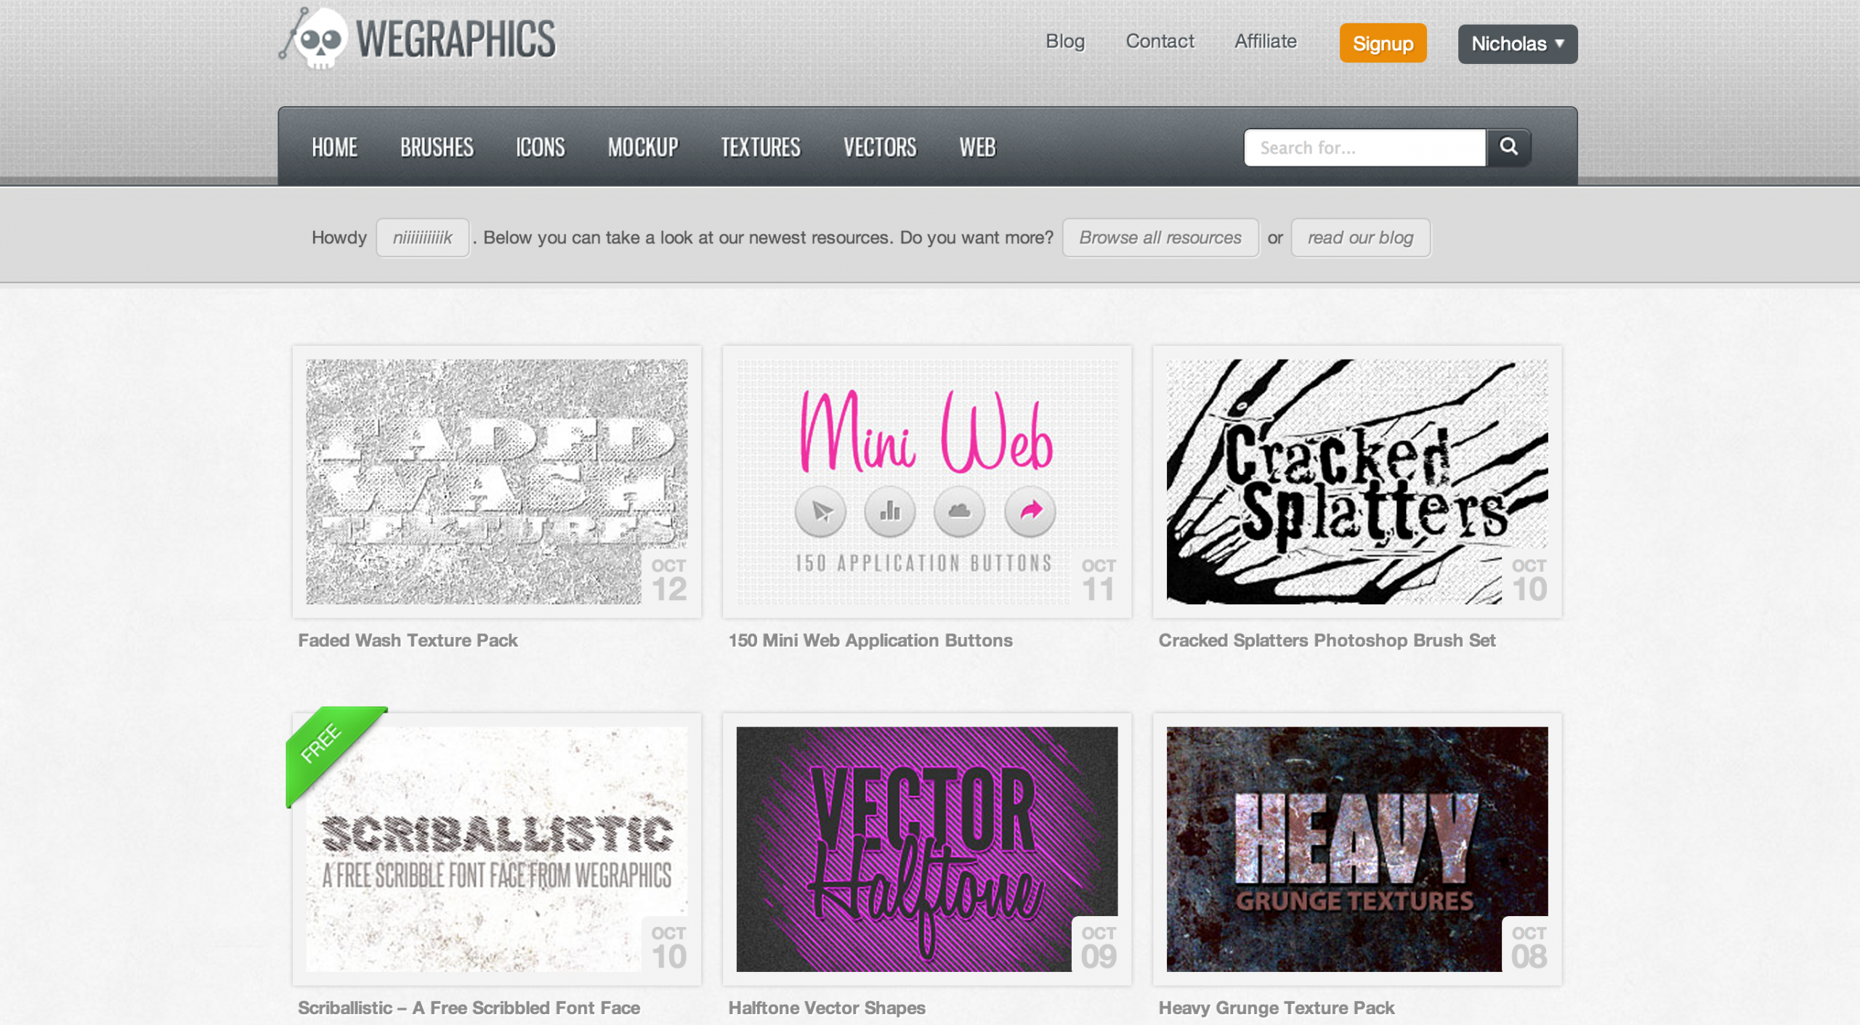Open the Affiliate link in header
Image resolution: width=1860 pixels, height=1025 pixels.
[1265, 41]
